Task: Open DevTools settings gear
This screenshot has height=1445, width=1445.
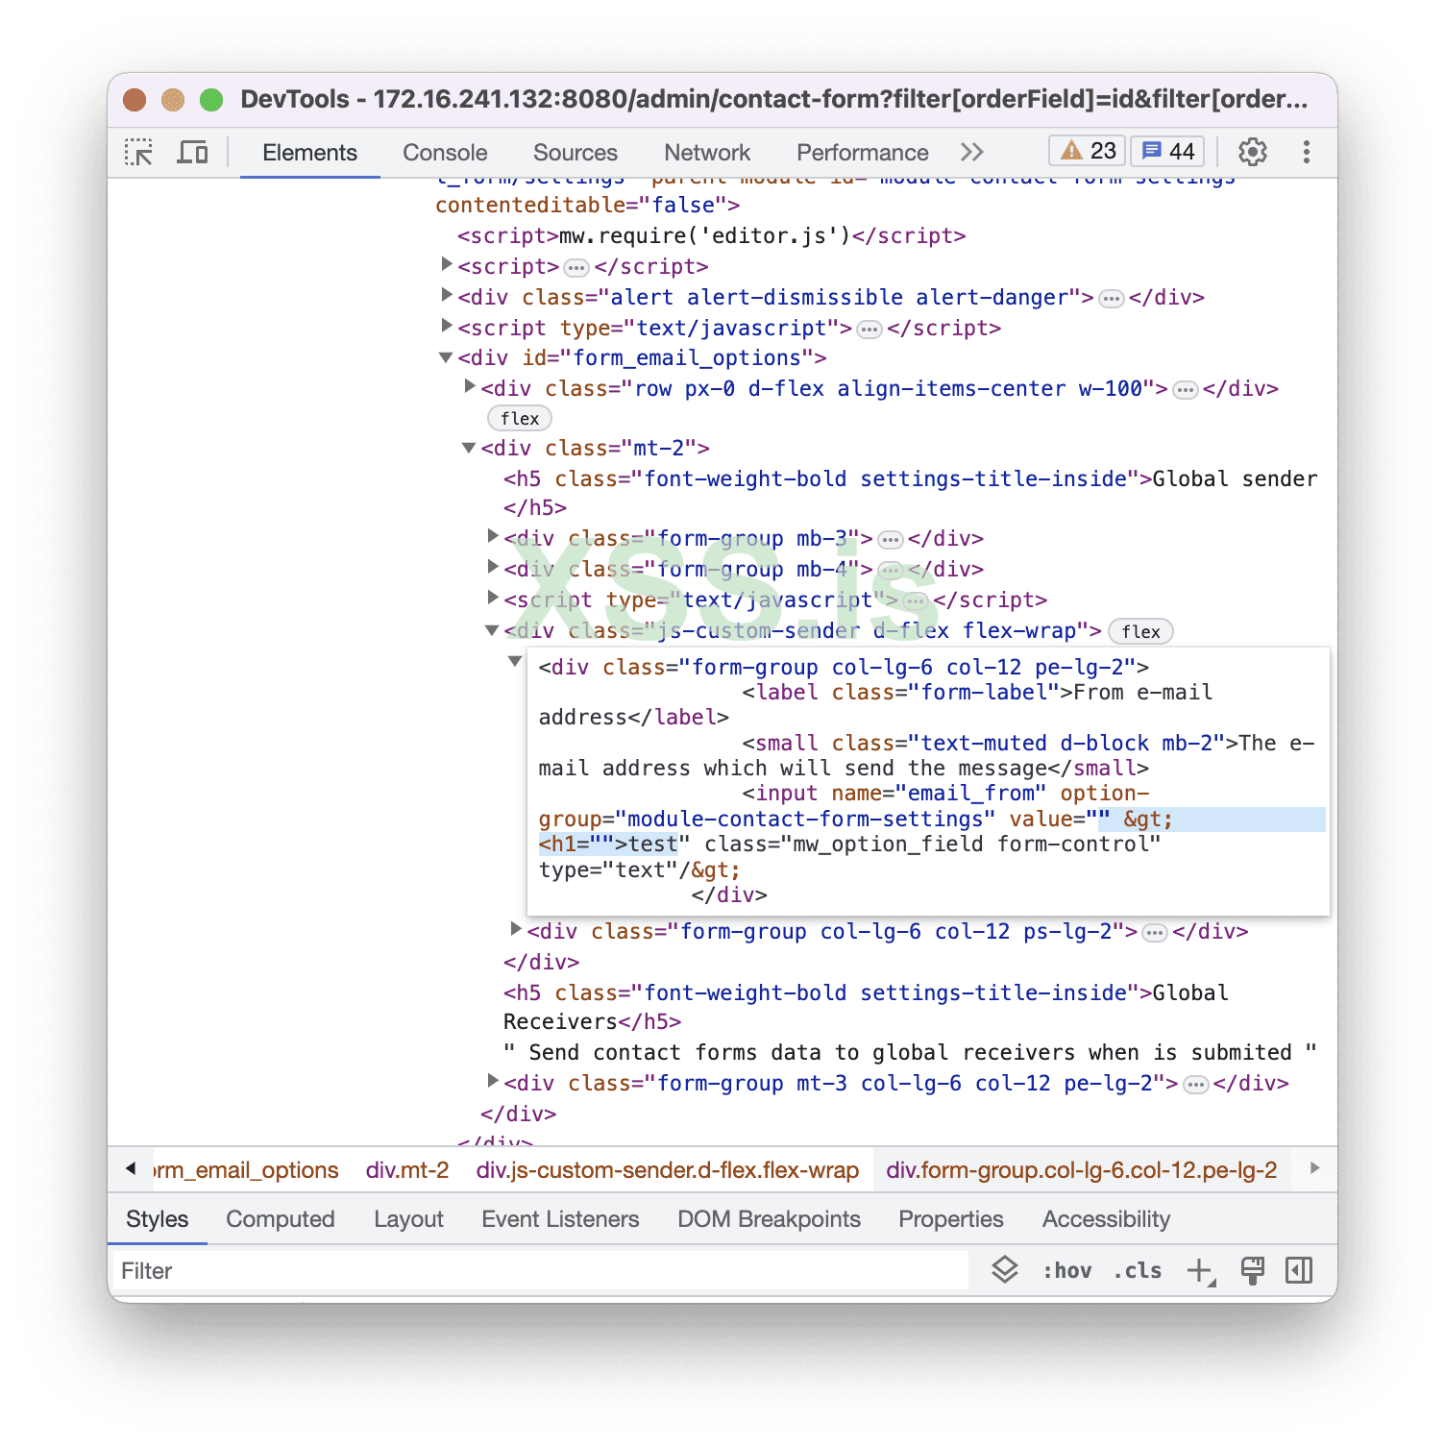Action: pos(1253,152)
